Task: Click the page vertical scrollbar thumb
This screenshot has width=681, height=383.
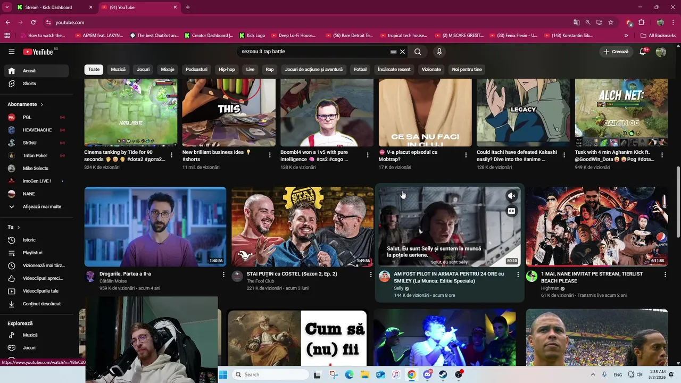Action: (x=678, y=202)
